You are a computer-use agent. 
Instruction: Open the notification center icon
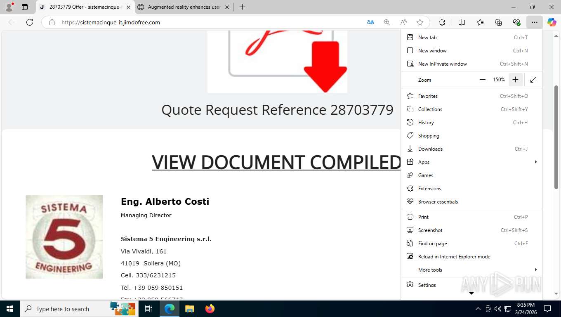pos(547,309)
